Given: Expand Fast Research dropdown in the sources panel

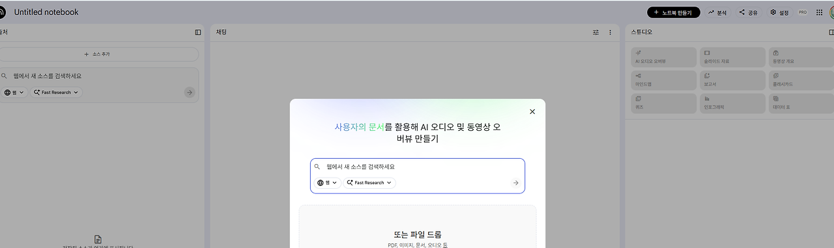Looking at the screenshot, I should coord(57,92).
